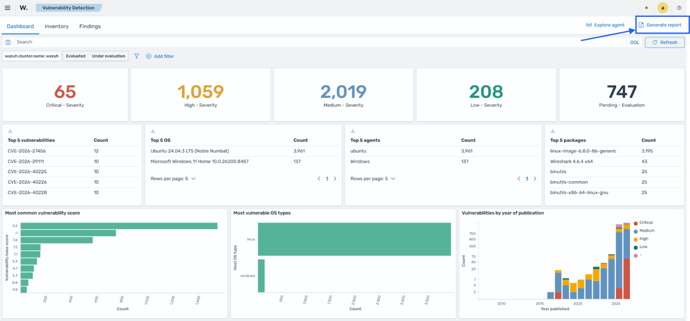
Task: Toggle the Under evaluation filter
Action: coord(108,56)
